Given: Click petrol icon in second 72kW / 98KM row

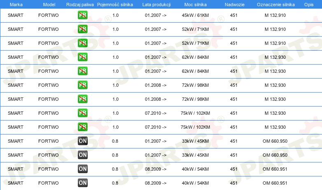Looking at the screenshot, I should tap(82, 99).
